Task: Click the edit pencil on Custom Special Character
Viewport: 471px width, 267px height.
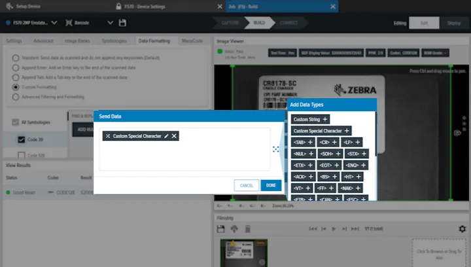Action: pos(166,136)
